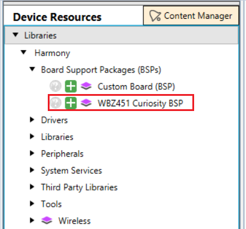Click the Device Resources panel title

point(57,17)
